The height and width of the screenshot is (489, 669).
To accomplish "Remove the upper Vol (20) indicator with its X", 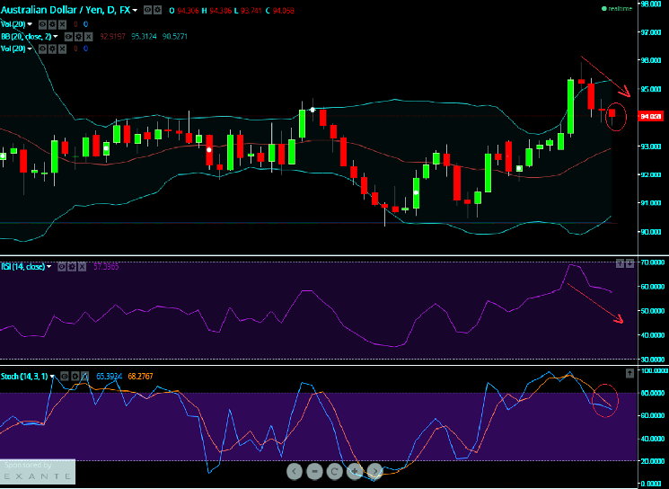I will 62,24.
